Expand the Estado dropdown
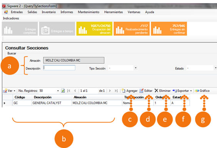 [215, 68]
